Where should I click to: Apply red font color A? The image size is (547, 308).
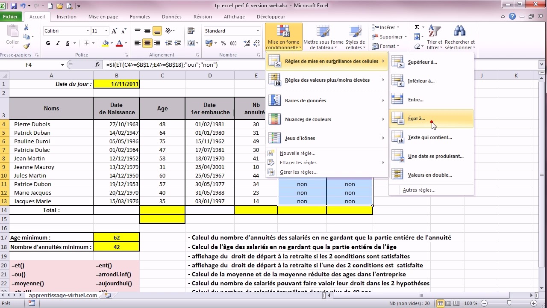tap(120, 43)
